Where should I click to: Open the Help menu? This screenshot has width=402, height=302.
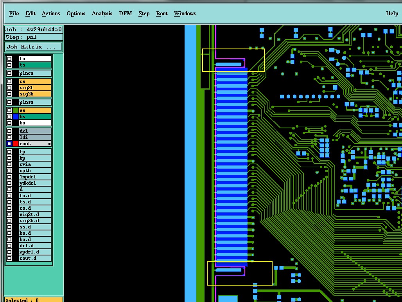click(392, 14)
